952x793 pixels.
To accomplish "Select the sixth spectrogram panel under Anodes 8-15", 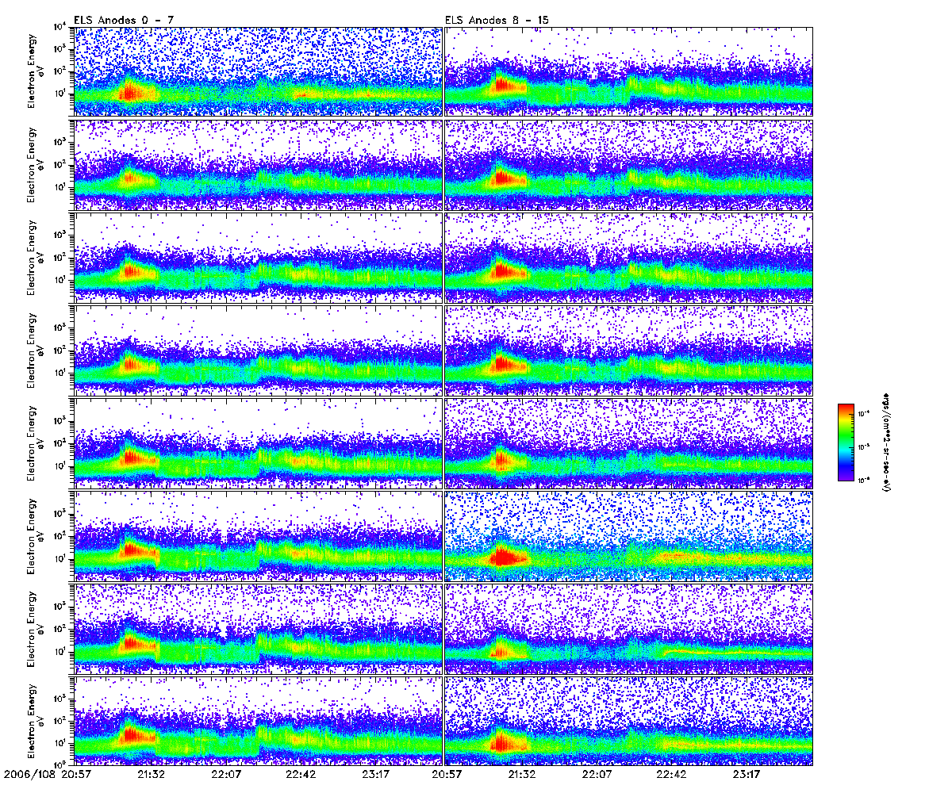I will tap(629, 535).
